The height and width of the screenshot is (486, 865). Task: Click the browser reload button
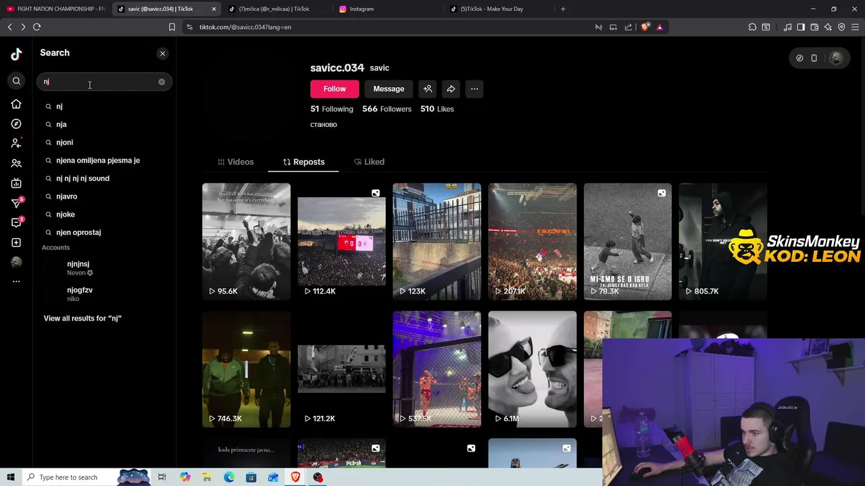tap(36, 27)
